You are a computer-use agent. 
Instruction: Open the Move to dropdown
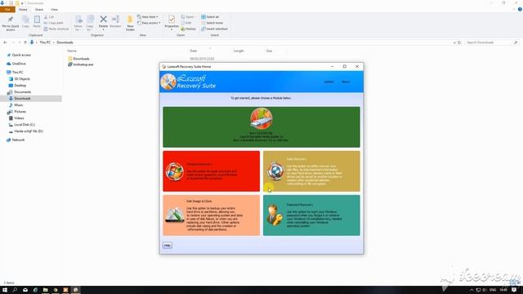tap(78, 23)
